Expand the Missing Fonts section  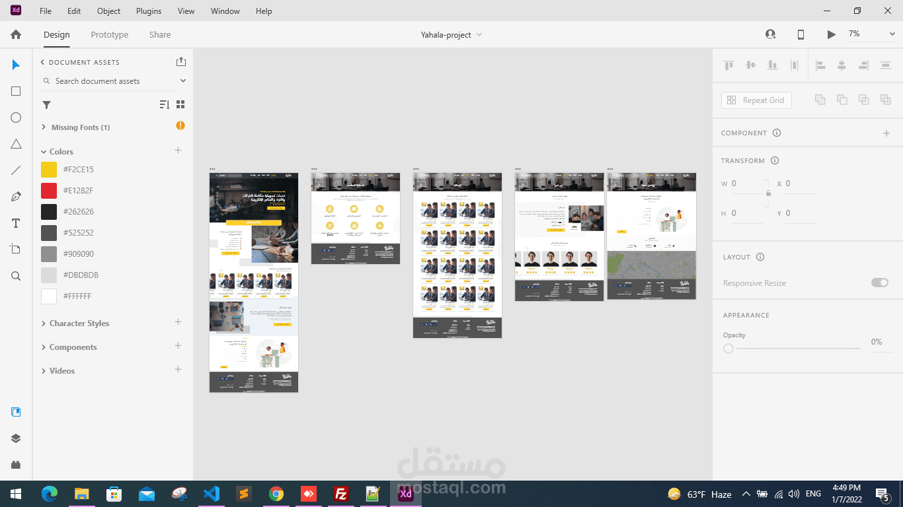point(44,127)
